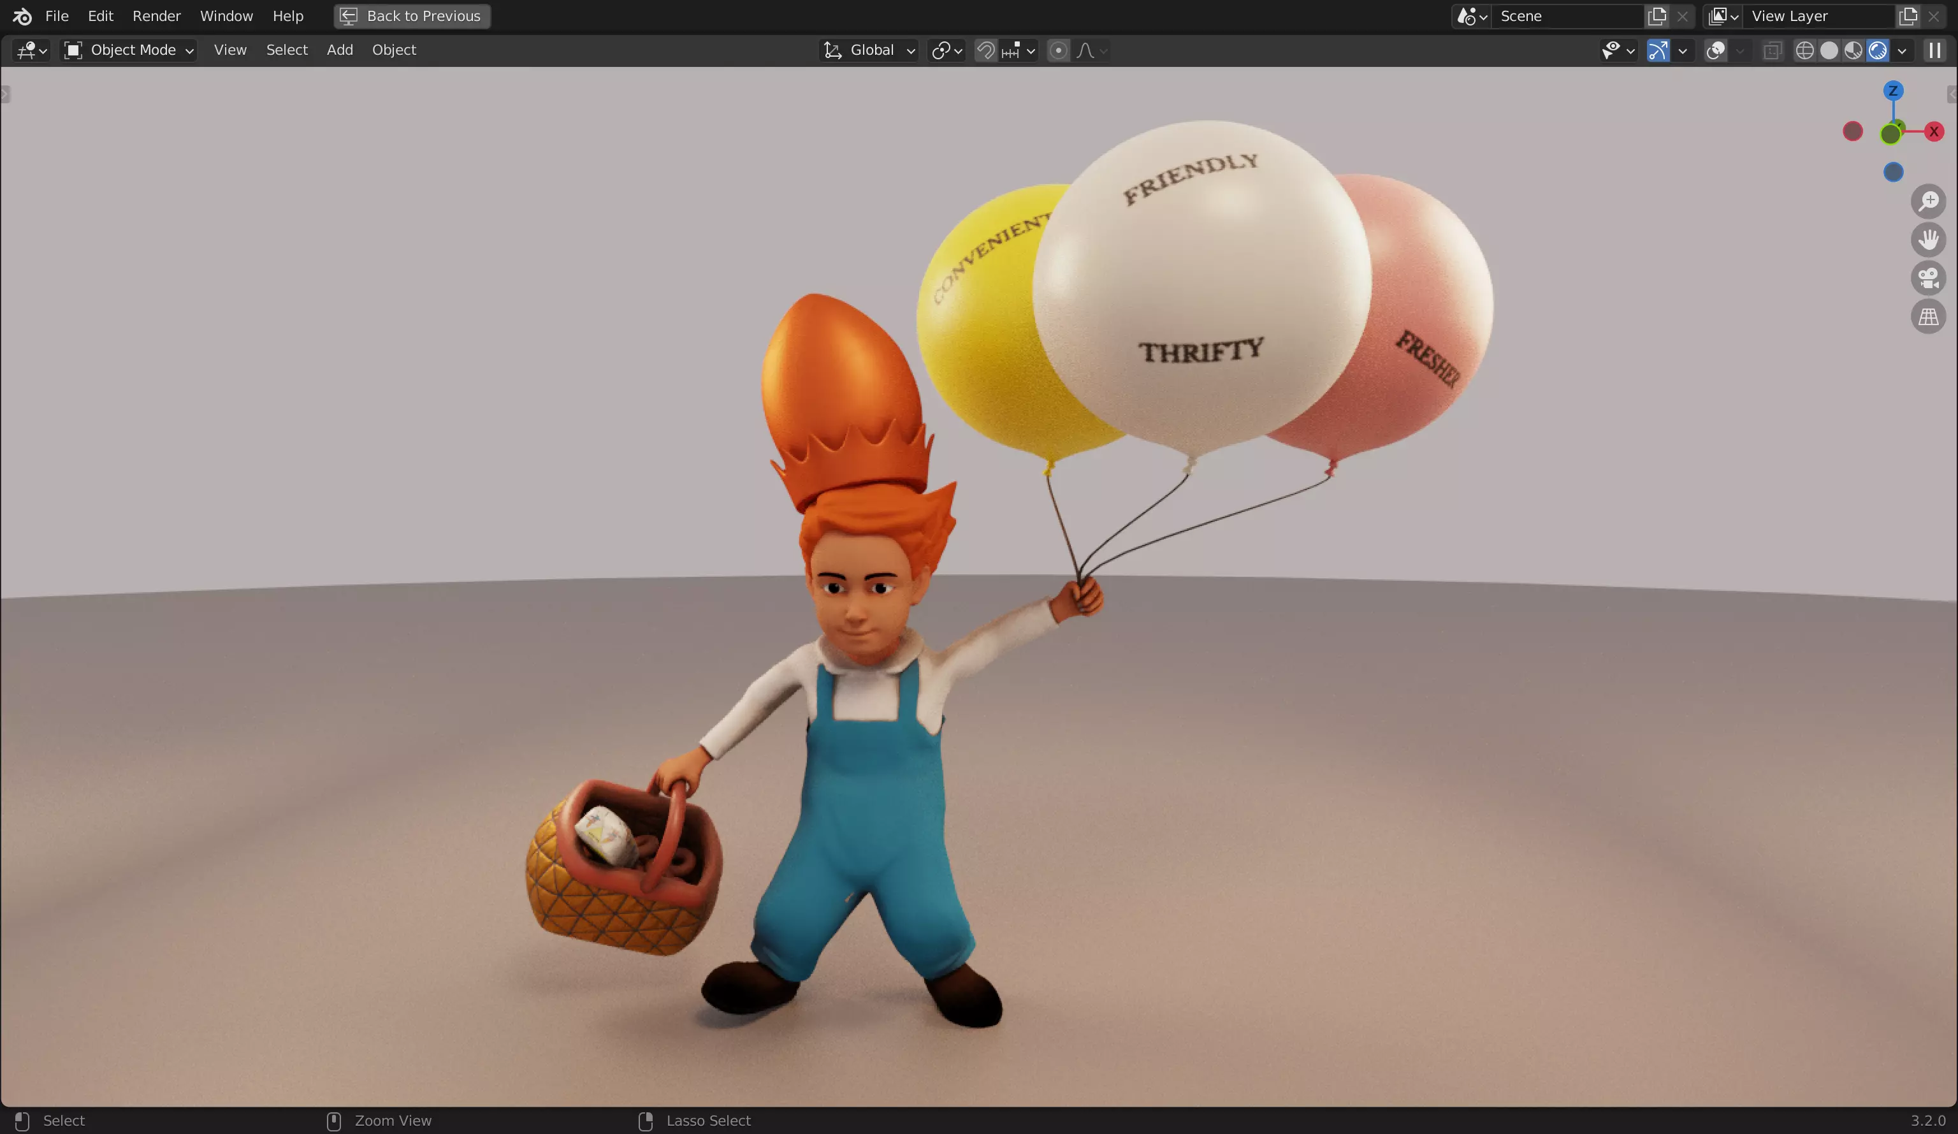Click the red X axis gizmo
Screen dimensions: 1958x1134
click(1933, 131)
